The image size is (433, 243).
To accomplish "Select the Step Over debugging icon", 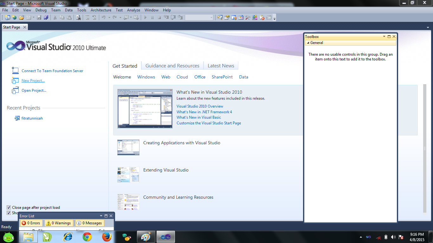I will click(x=173, y=17).
